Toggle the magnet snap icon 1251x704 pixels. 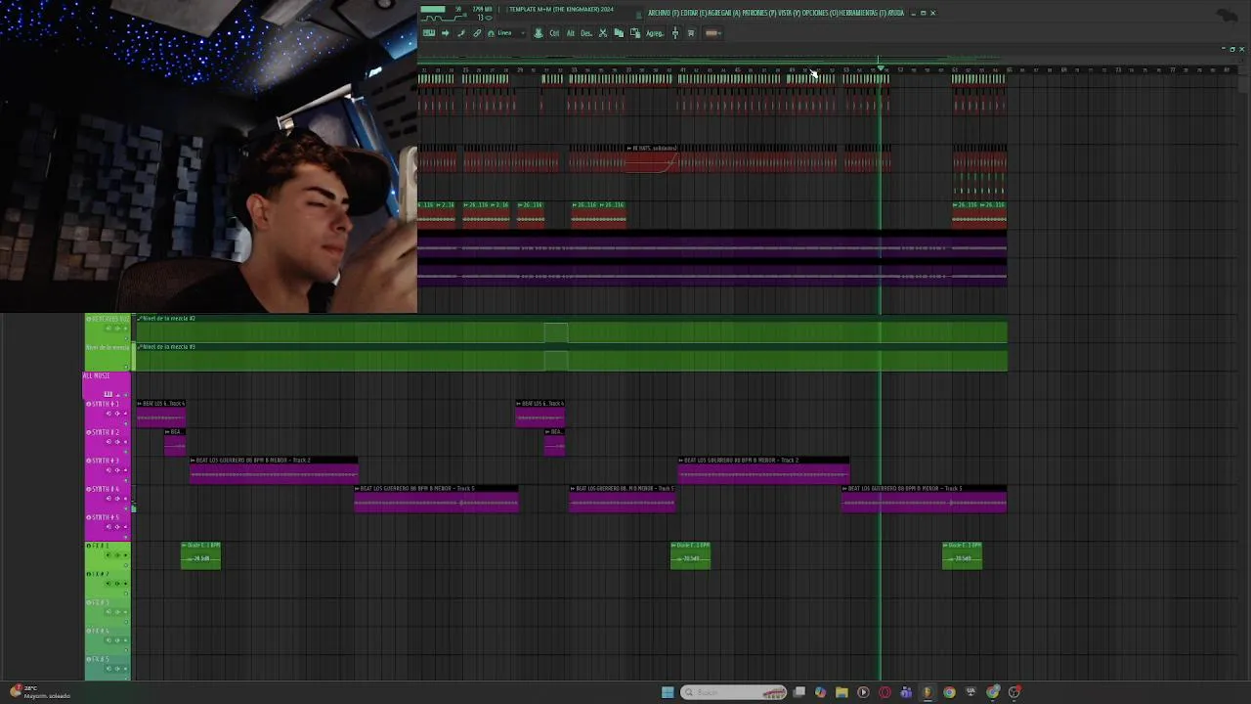(492, 32)
